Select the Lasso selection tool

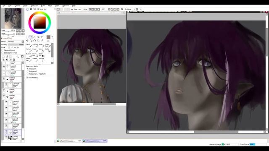(31, 37)
